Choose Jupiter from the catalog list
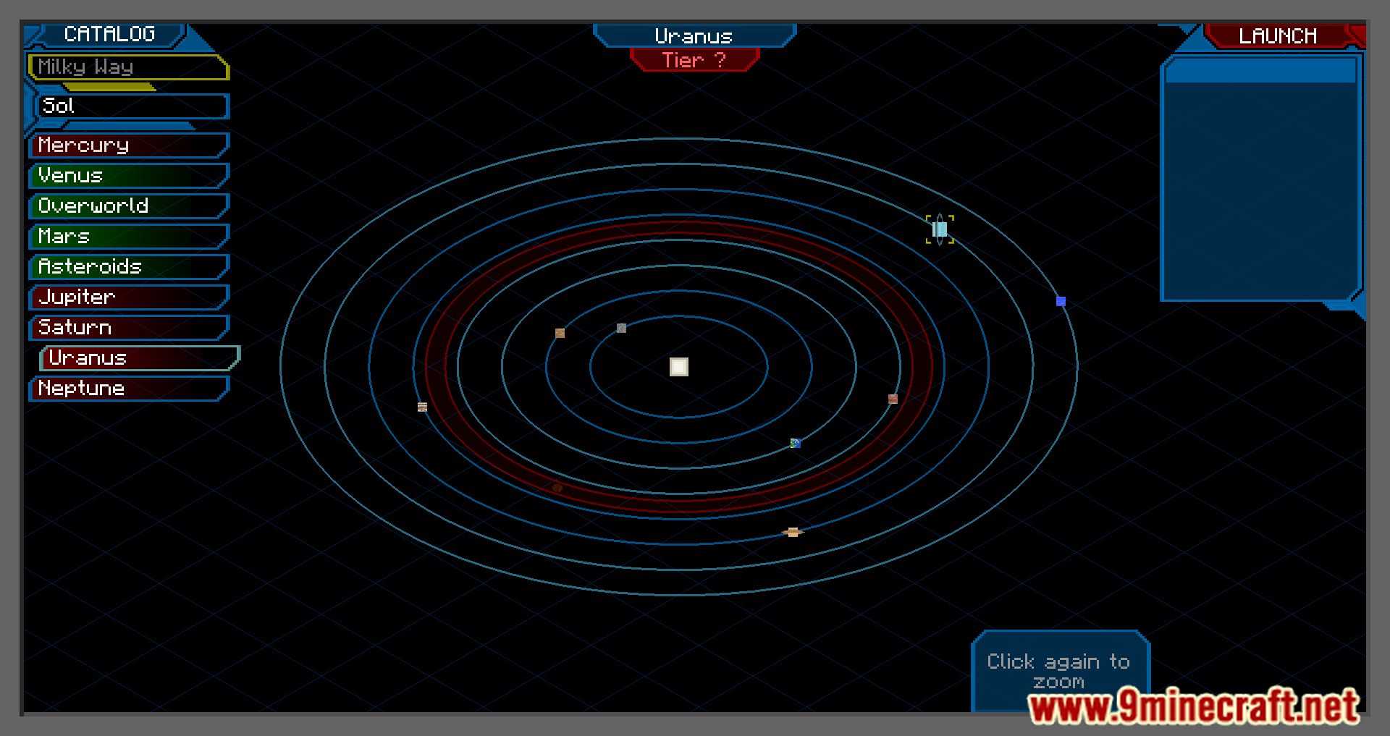 [x=129, y=297]
